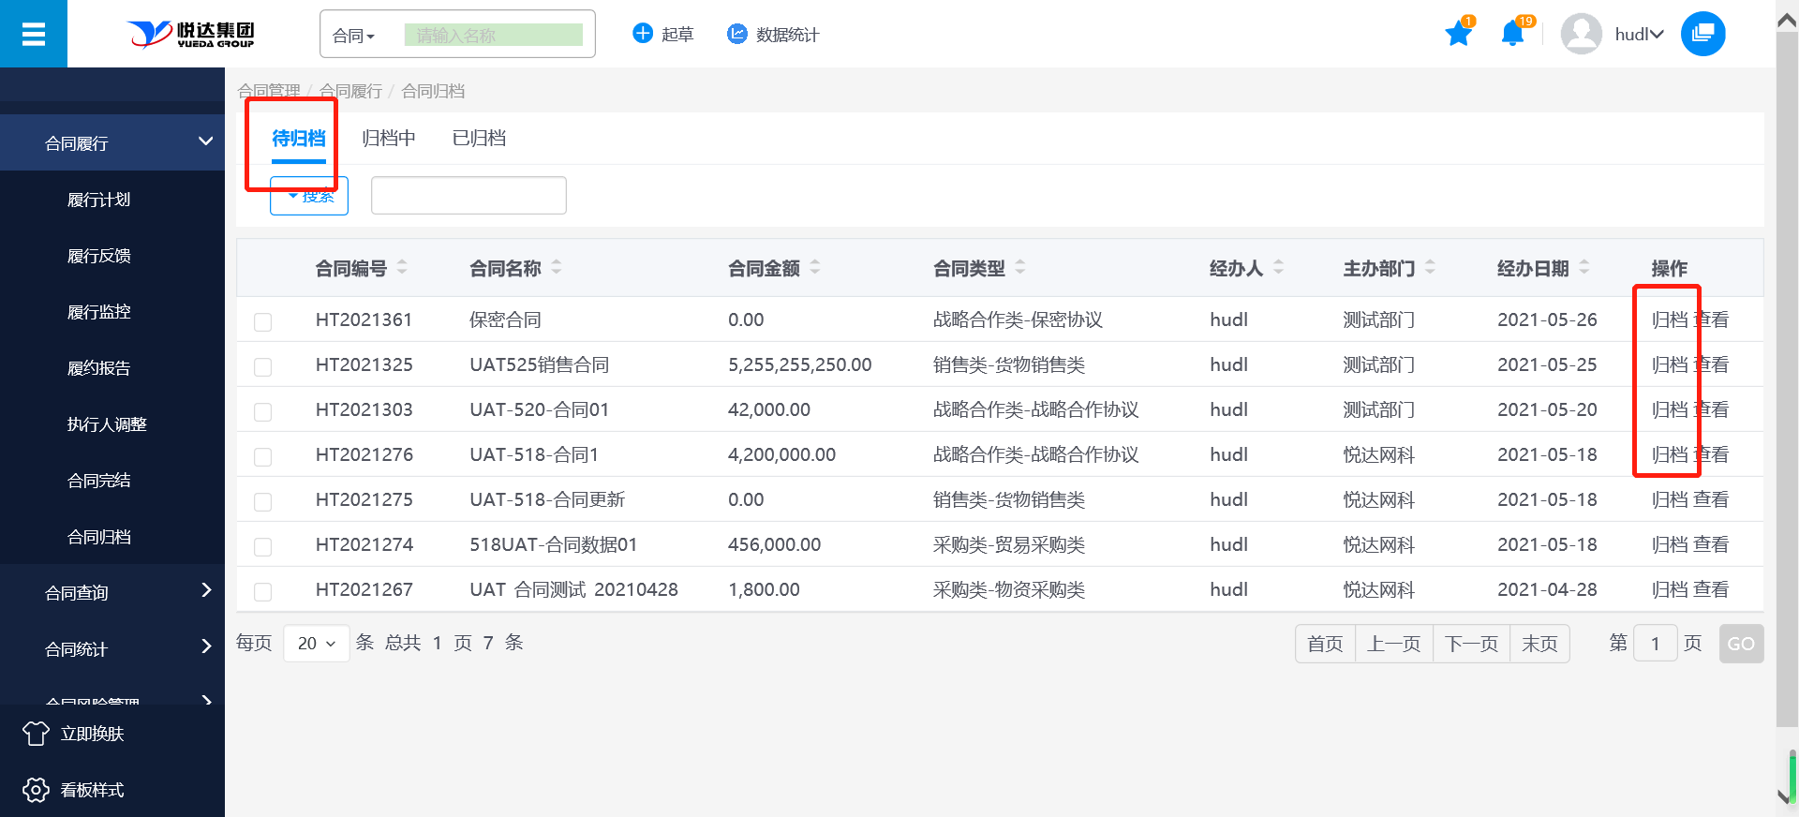
Task: Click the star favorites icon
Action: click(1458, 35)
